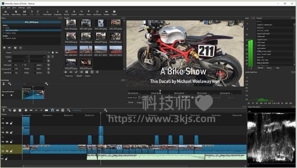The image size is (297, 168).
Task: Open the File menu
Action: [x=4, y=7]
